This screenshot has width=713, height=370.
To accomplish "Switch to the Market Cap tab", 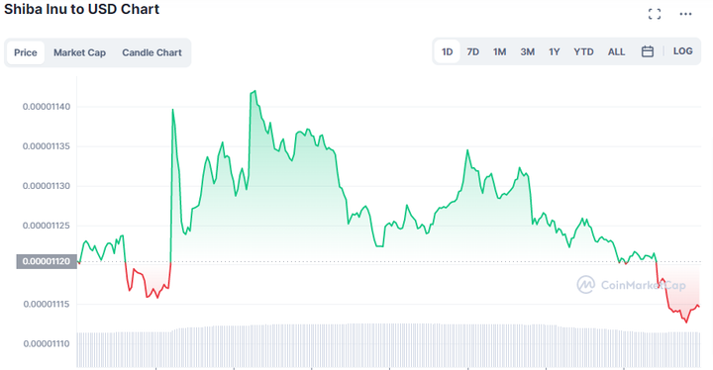I will (x=79, y=52).
